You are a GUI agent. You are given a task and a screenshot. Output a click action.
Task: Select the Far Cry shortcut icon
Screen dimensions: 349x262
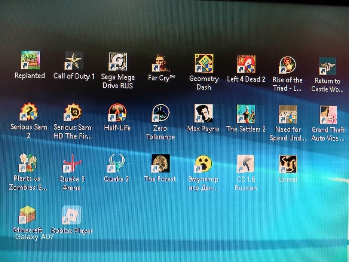(x=161, y=63)
